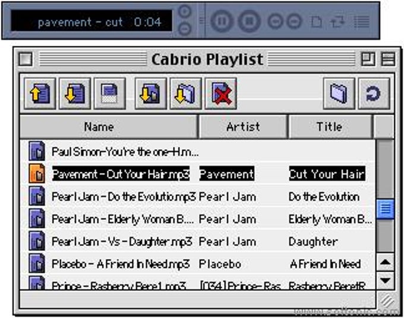Toggle repeat mode in the player
Viewport: 404px width, 318px height.
point(337,21)
